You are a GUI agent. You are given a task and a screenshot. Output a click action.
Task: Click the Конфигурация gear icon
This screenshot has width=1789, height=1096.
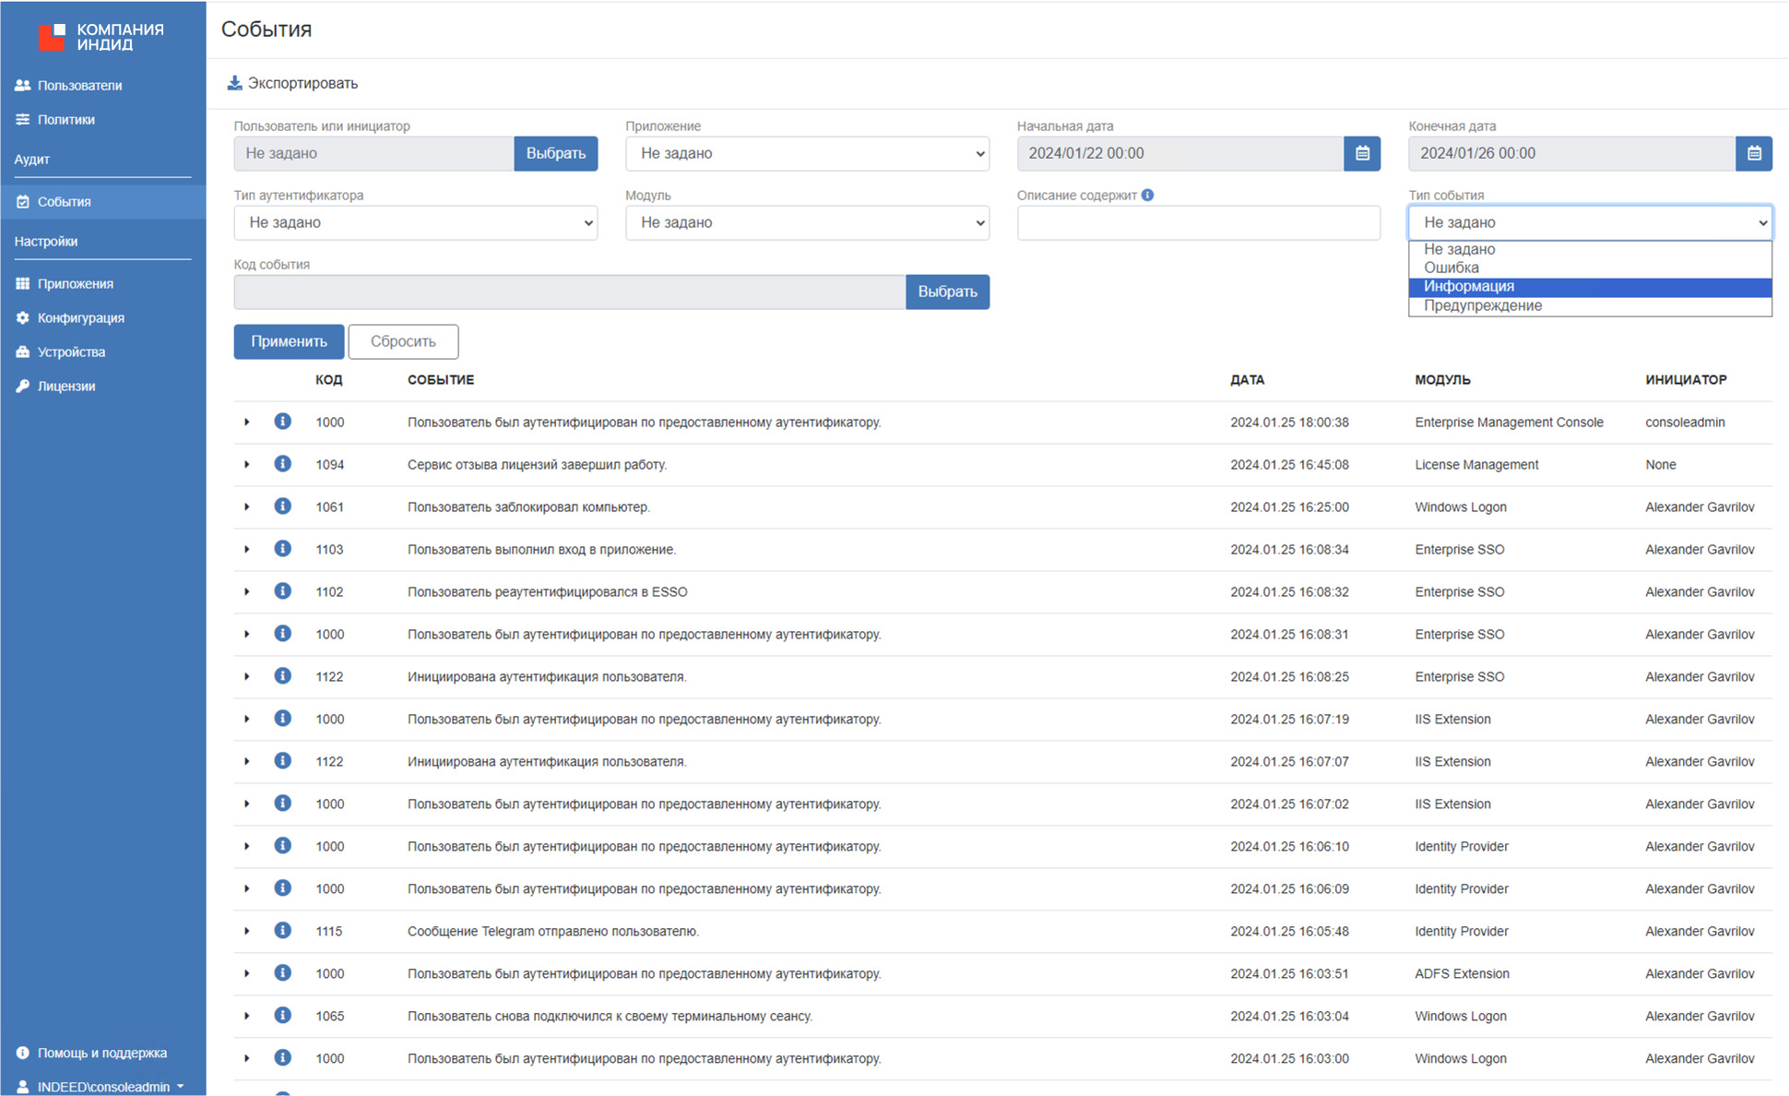point(23,317)
